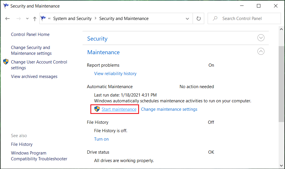Click the Up folder arrow
Screen dimensions: 285x169
35,19
